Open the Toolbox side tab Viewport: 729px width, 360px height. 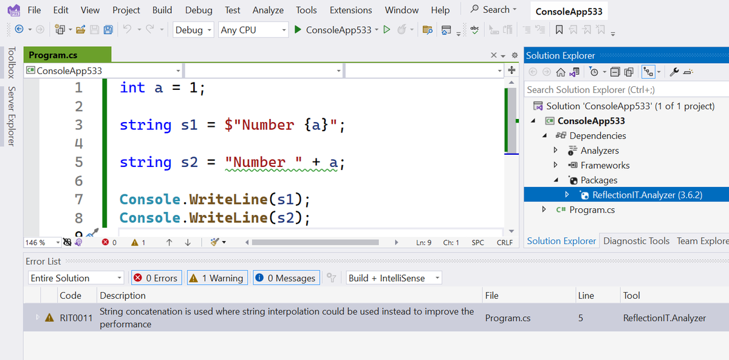10,63
